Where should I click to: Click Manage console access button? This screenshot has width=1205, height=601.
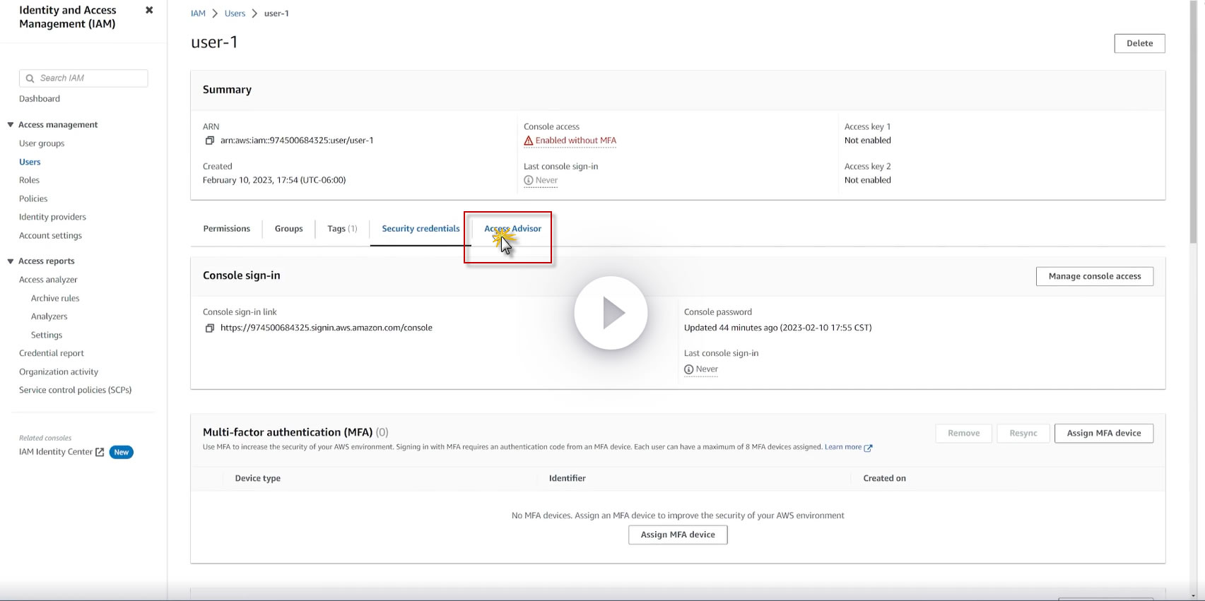pos(1095,276)
